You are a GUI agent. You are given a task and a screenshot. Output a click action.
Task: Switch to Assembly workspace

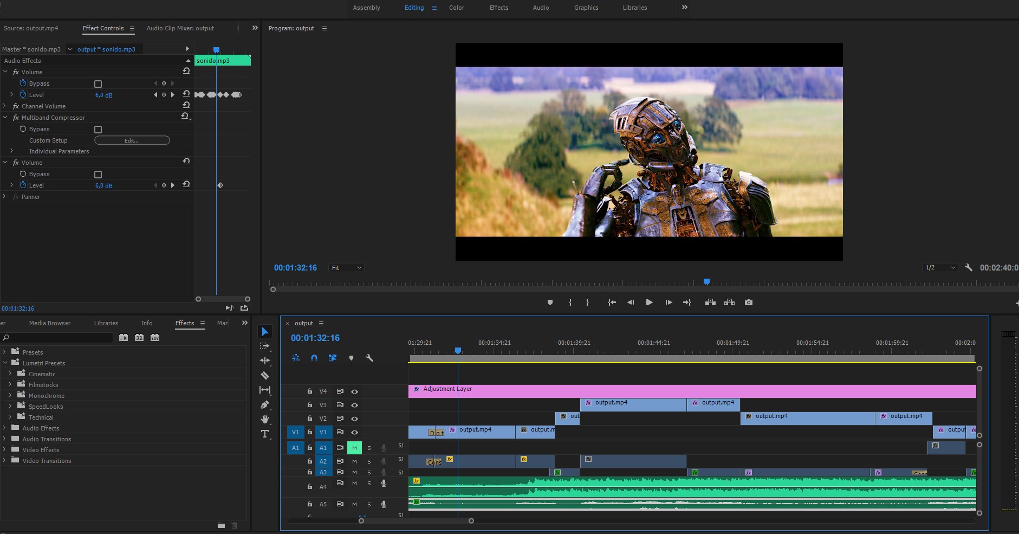tap(367, 8)
